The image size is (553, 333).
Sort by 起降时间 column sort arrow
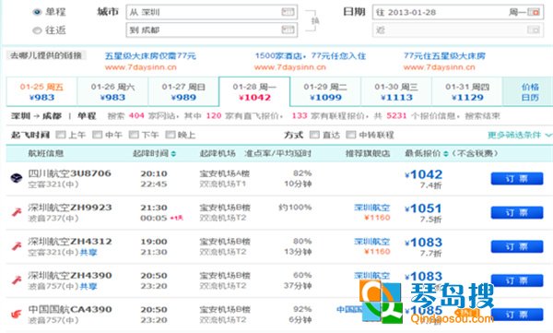click(x=173, y=154)
